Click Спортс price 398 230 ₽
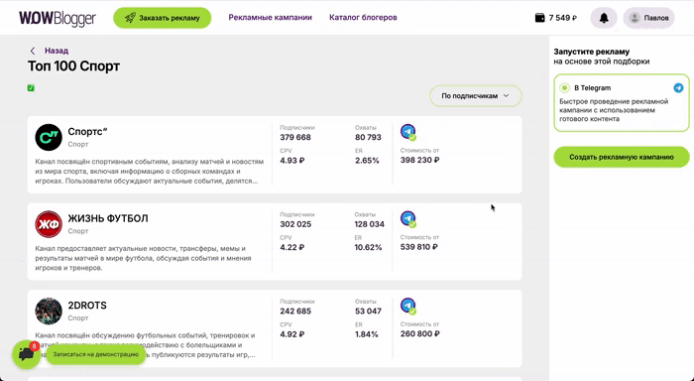 pyautogui.click(x=419, y=160)
